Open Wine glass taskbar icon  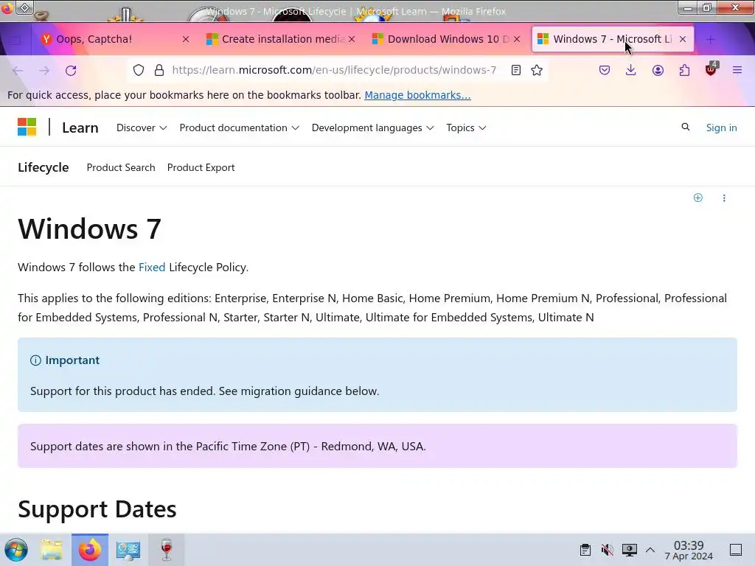pos(166,550)
